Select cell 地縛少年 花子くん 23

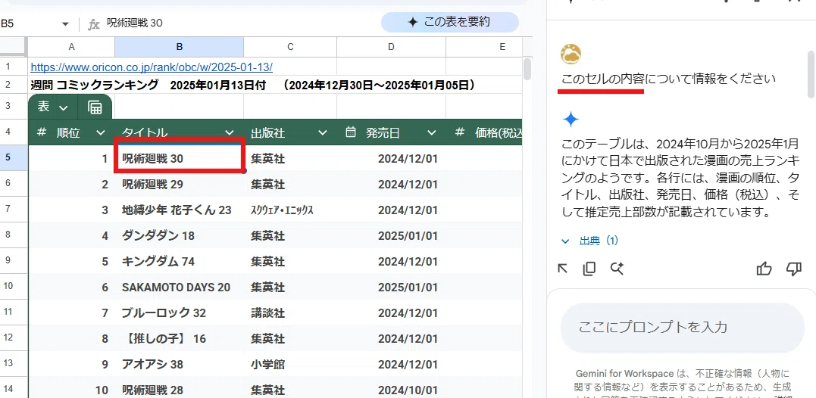pos(179,210)
